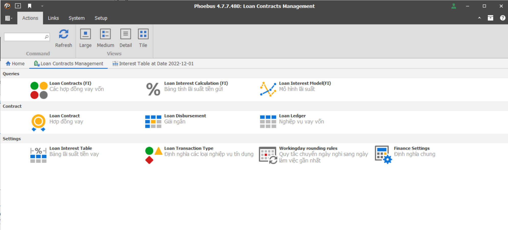Open Finance Settings

[383, 155]
